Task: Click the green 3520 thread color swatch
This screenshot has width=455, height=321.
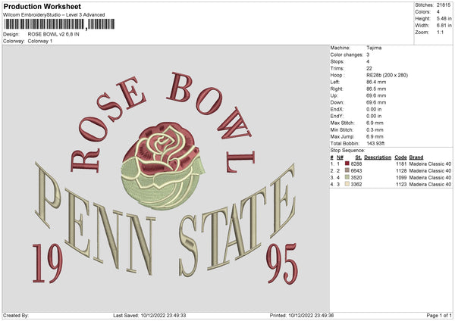Action: click(347, 177)
